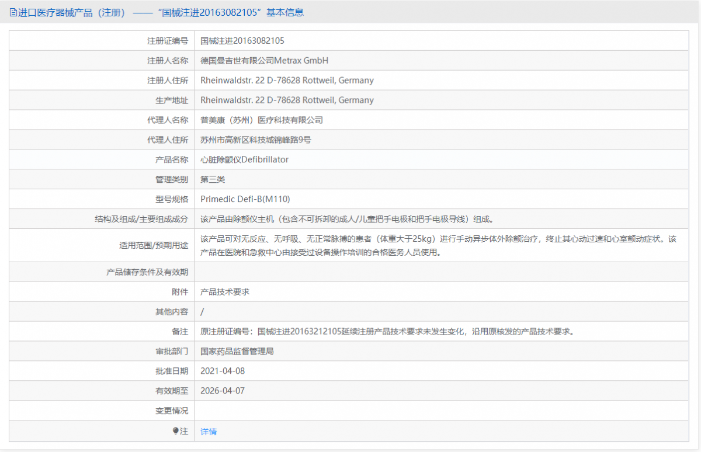Click the 代理人名称 label

click(168, 120)
